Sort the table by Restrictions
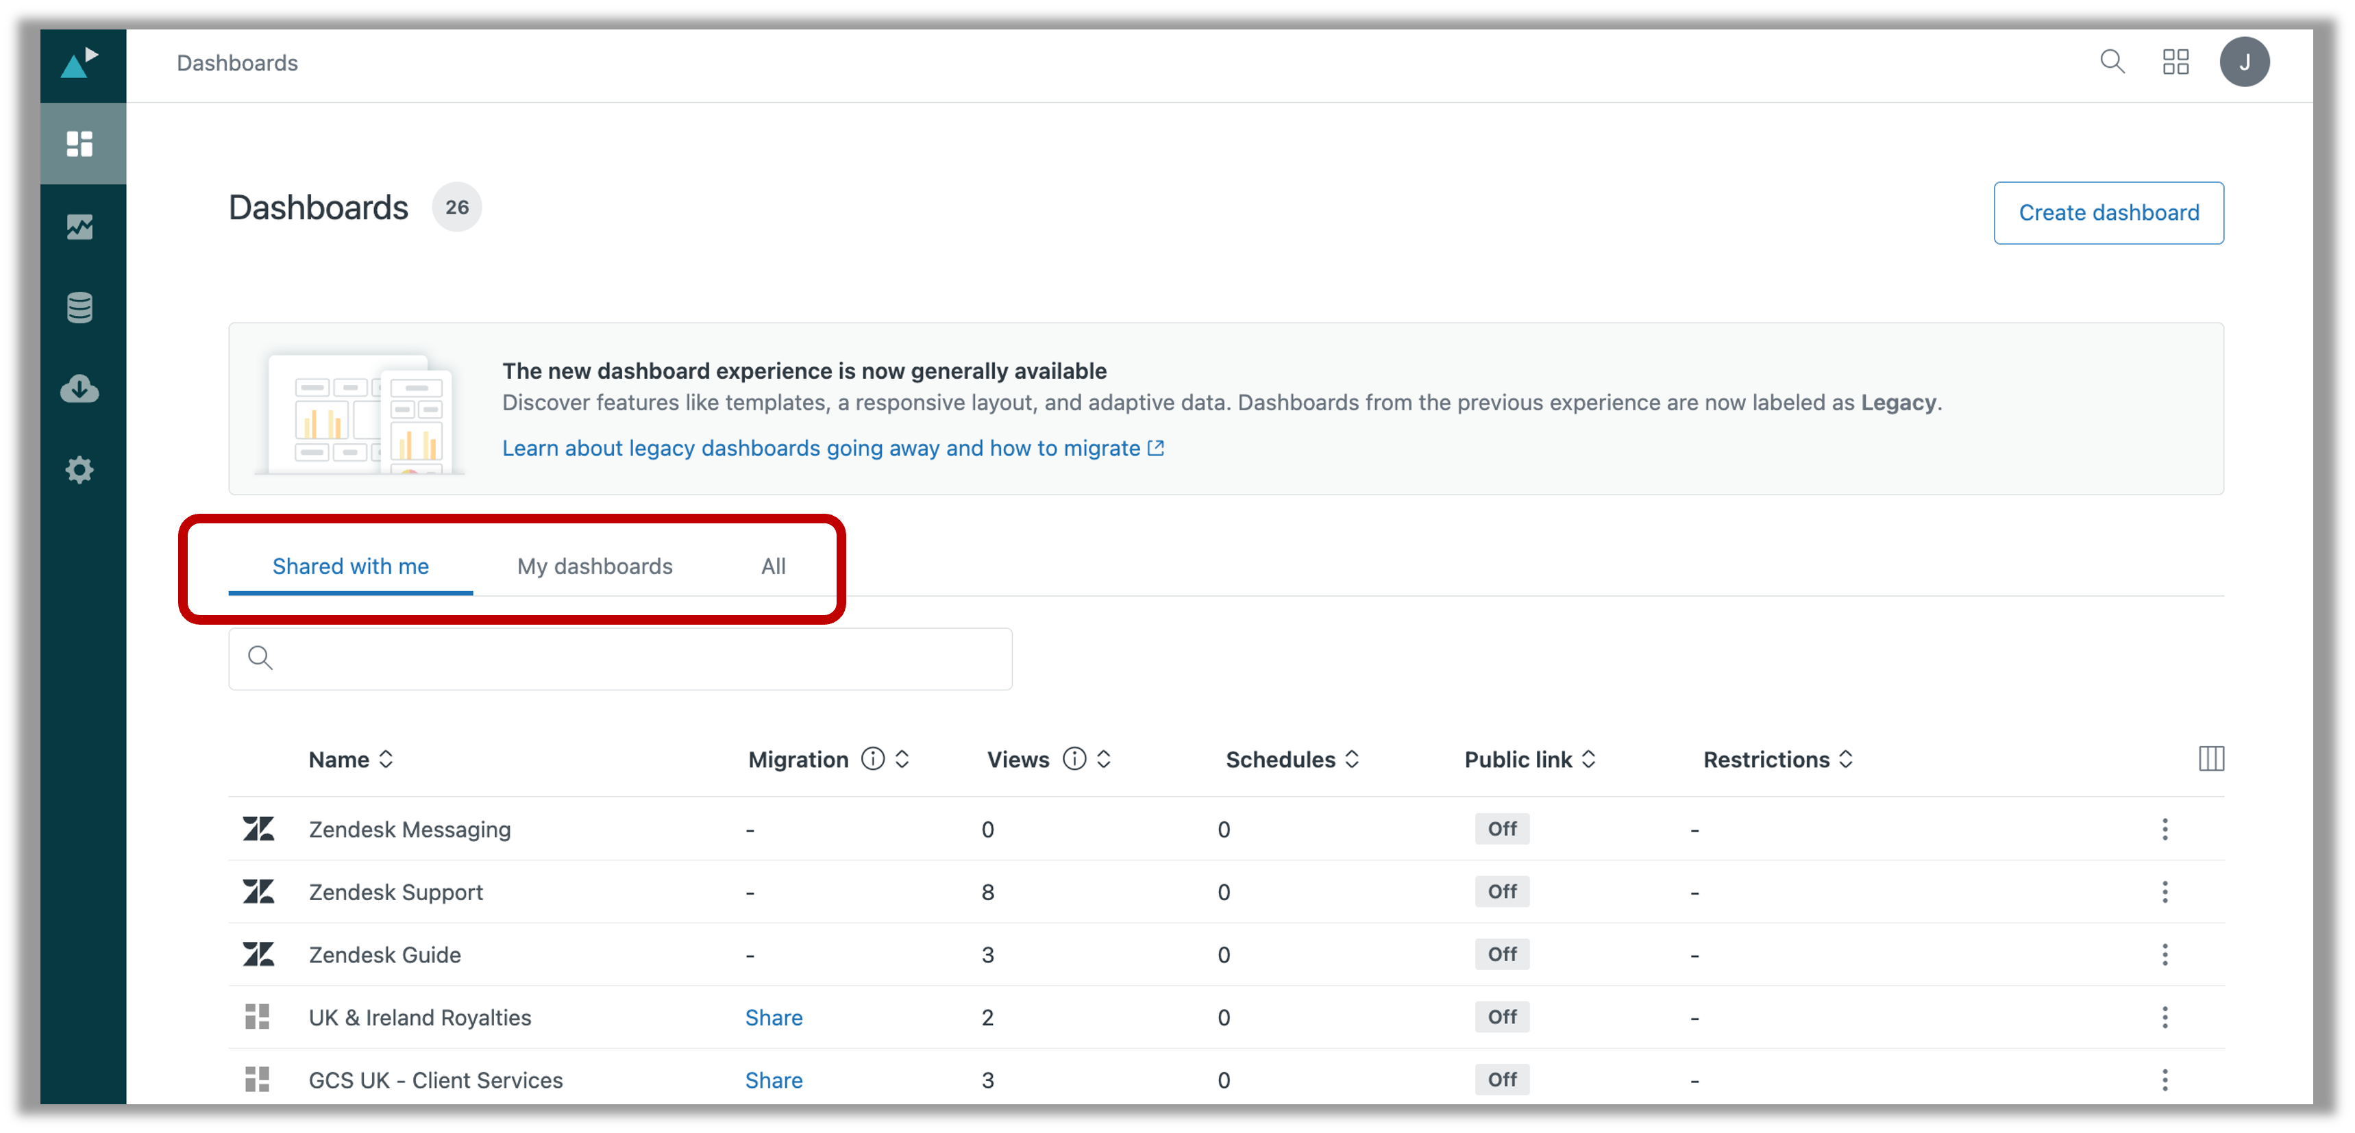Viewport: 2355px width, 1133px height. (x=1778, y=759)
